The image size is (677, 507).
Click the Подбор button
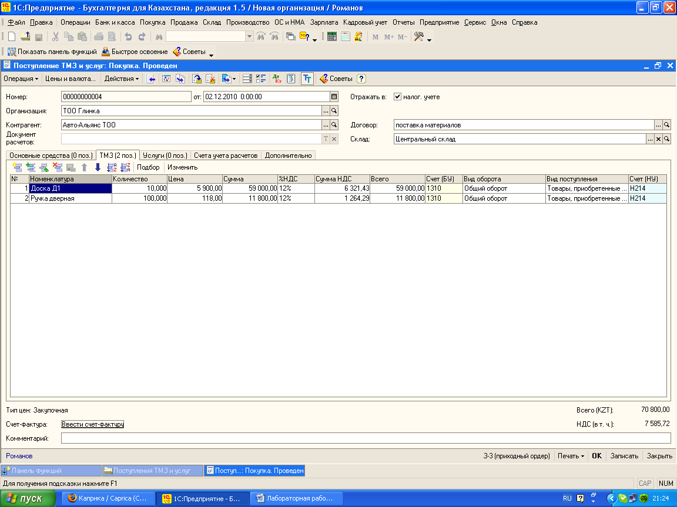coord(148,167)
